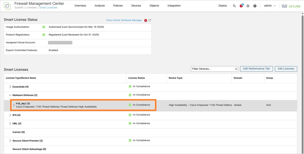Click Essentials row green compliance icon

[130, 86]
